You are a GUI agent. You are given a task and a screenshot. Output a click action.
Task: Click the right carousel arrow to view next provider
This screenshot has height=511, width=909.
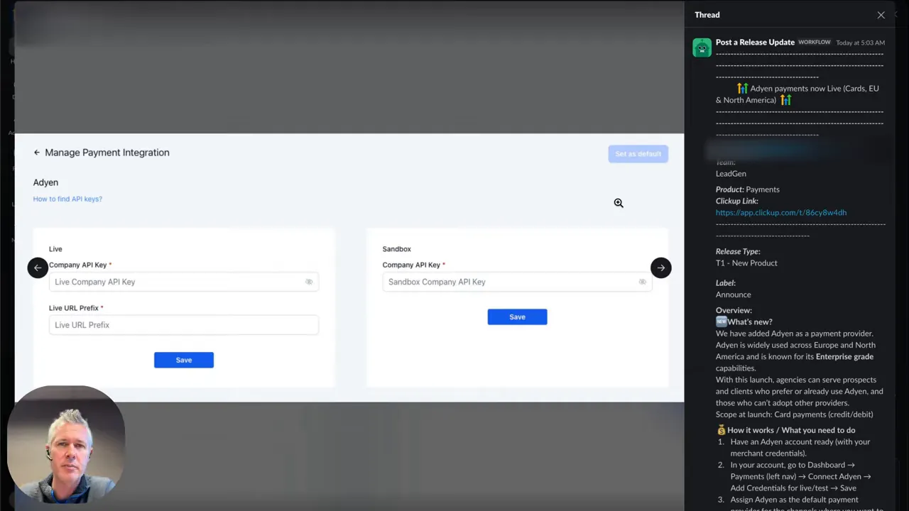[x=660, y=268]
